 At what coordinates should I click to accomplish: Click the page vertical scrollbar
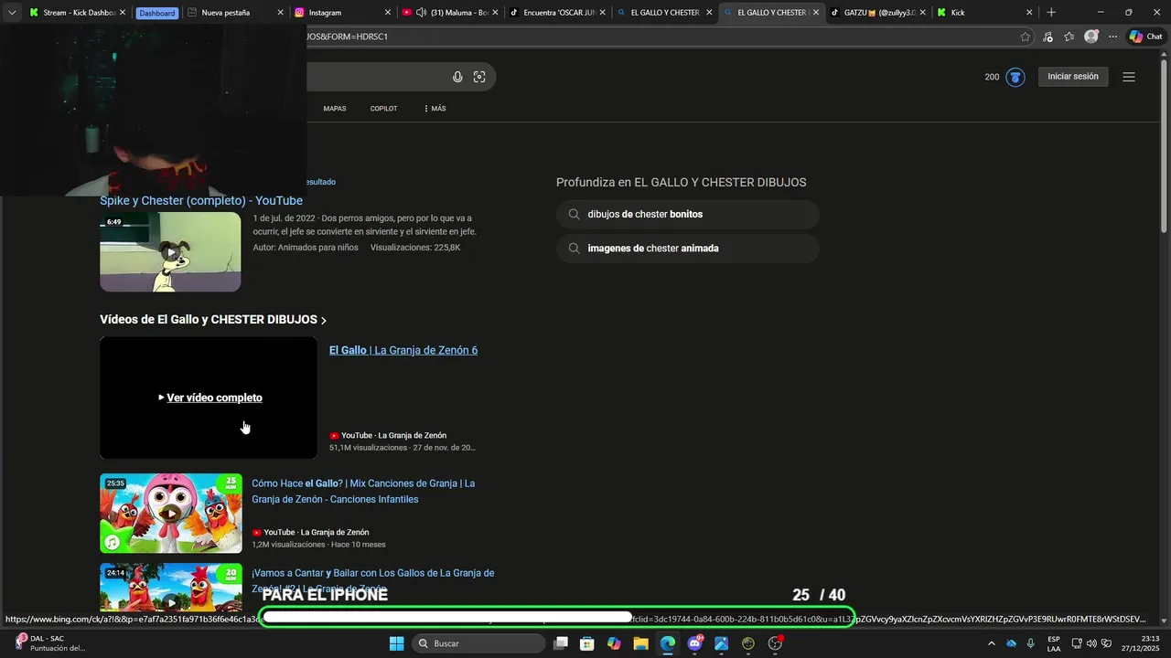(x=1165, y=146)
